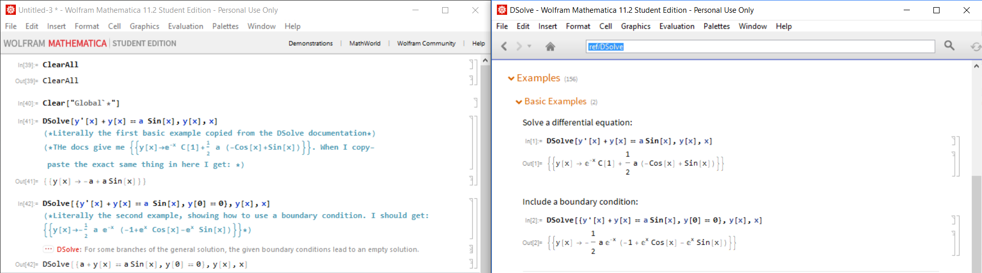
Task: Select cell bracket of Out[41] output
Action: pyautogui.click(x=471, y=180)
